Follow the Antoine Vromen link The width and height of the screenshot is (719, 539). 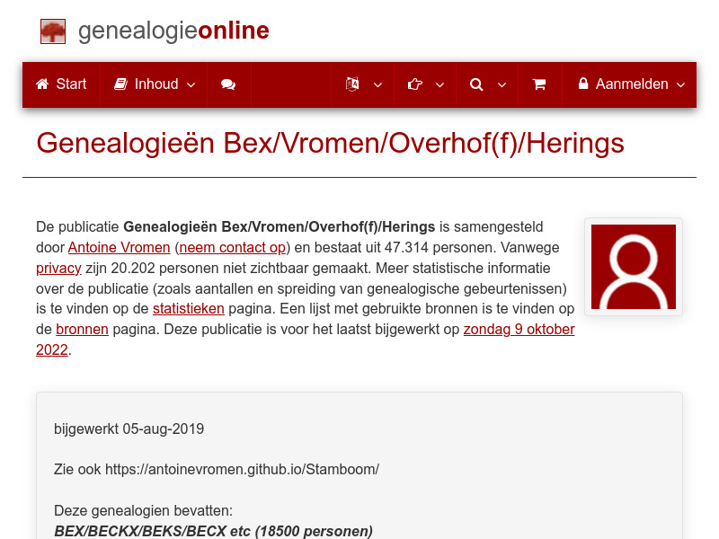(119, 247)
